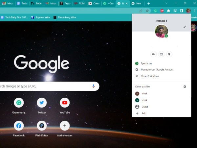Open the media control icon

[x=175, y=11]
